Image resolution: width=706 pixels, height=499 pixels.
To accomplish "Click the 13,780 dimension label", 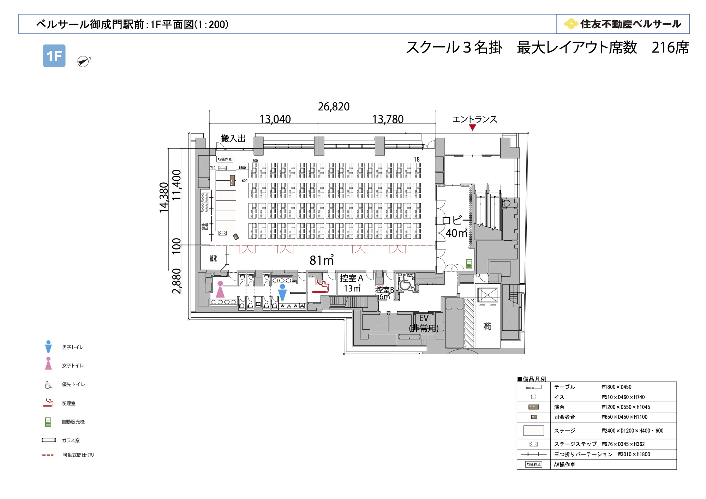I will (x=388, y=119).
